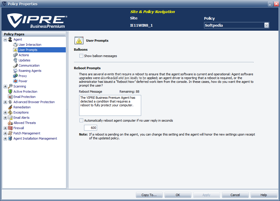Click the Patch Management bandage icon

(x=10, y=133)
